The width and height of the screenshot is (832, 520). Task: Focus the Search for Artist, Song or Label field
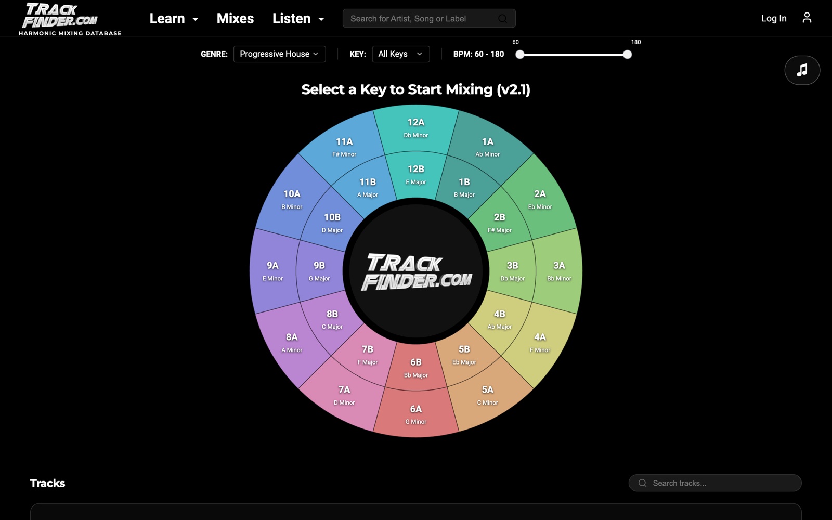(x=429, y=19)
